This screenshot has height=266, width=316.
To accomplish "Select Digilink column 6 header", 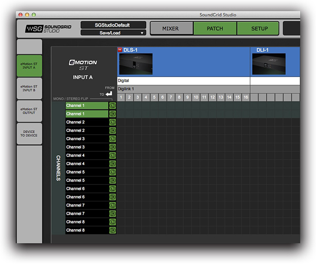I will [163, 97].
